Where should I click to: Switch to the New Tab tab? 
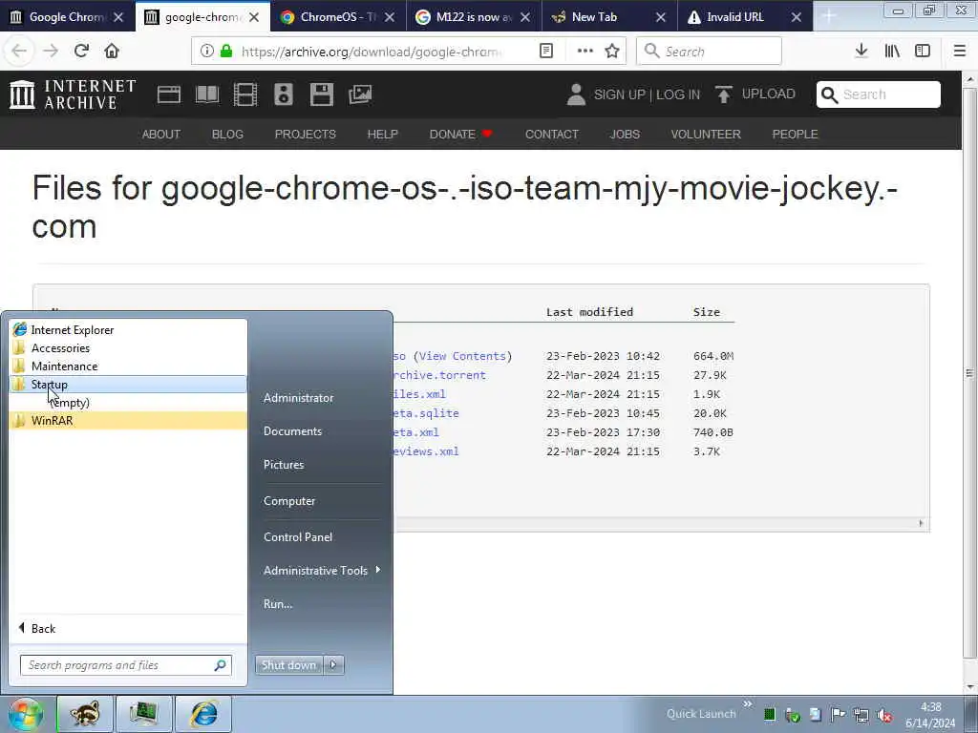click(x=608, y=17)
